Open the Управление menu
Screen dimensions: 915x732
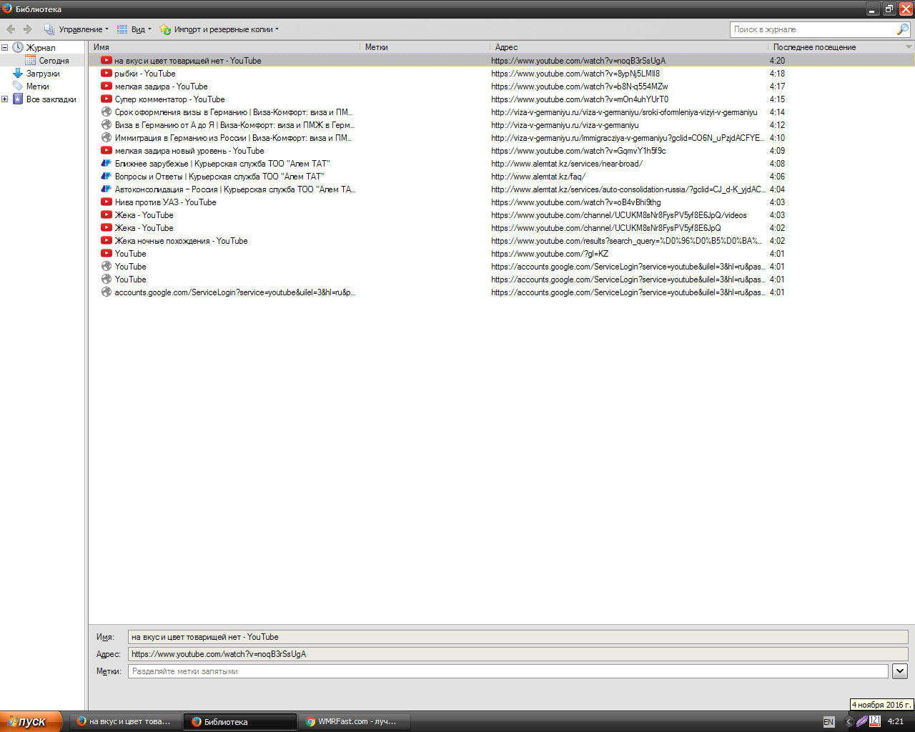(x=76, y=29)
